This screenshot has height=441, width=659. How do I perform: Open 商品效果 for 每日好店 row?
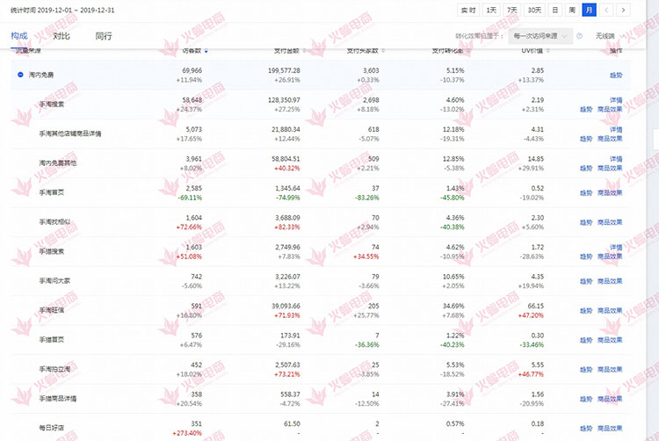tap(610, 429)
